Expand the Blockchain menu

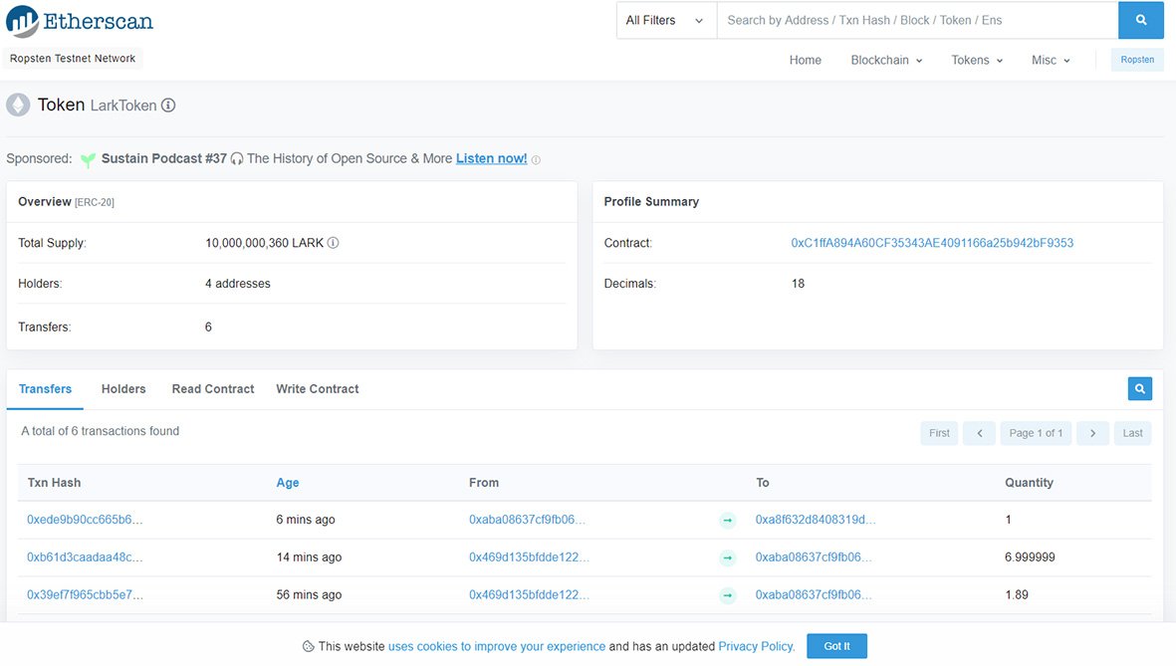(886, 60)
